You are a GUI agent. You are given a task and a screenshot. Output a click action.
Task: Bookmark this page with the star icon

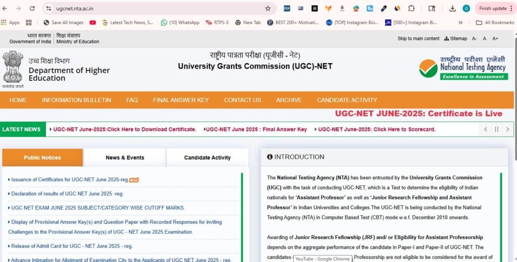(268, 9)
